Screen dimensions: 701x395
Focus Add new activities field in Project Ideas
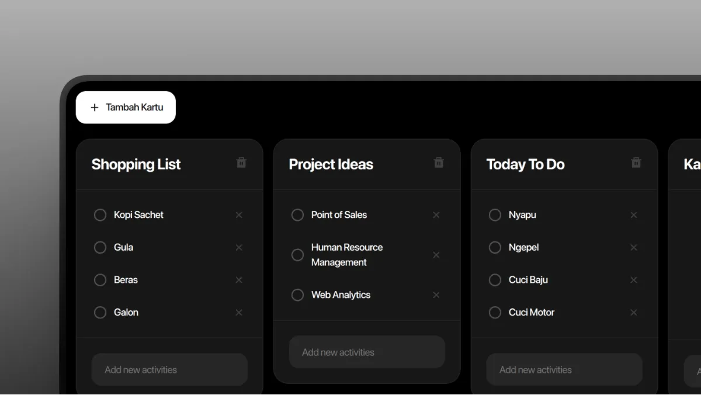point(367,352)
